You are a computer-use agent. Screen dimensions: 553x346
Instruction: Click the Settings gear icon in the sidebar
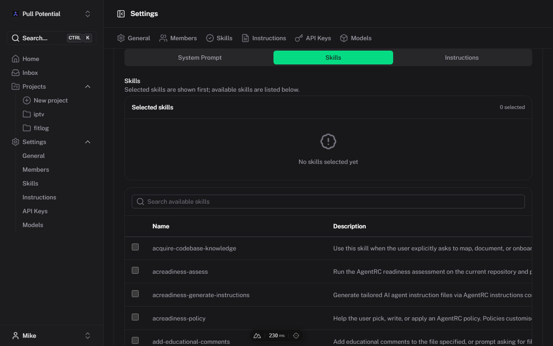point(16,142)
